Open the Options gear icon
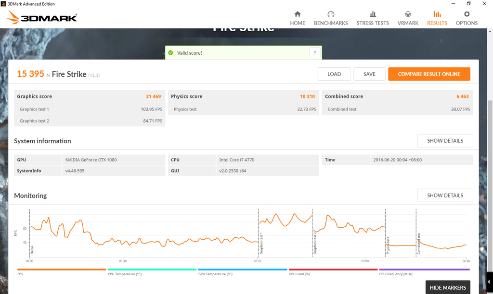The width and height of the screenshot is (493, 294). [x=467, y=14]
